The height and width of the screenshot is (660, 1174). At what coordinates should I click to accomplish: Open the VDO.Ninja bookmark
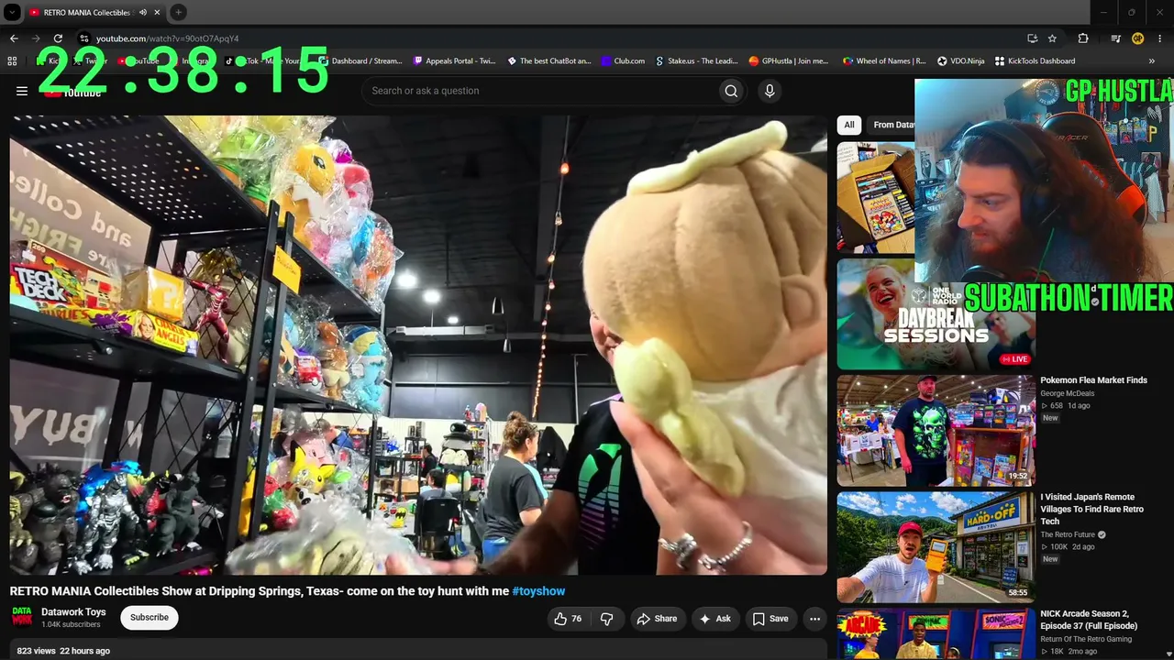(x=960, y=61)
